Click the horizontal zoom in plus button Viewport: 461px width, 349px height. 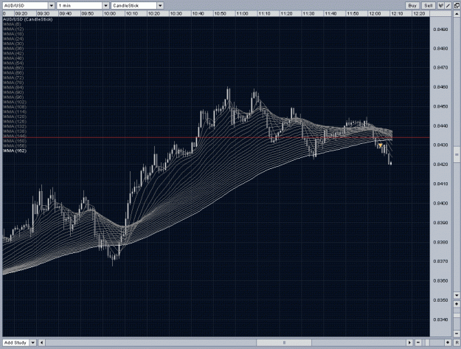(x=448, y=342)
